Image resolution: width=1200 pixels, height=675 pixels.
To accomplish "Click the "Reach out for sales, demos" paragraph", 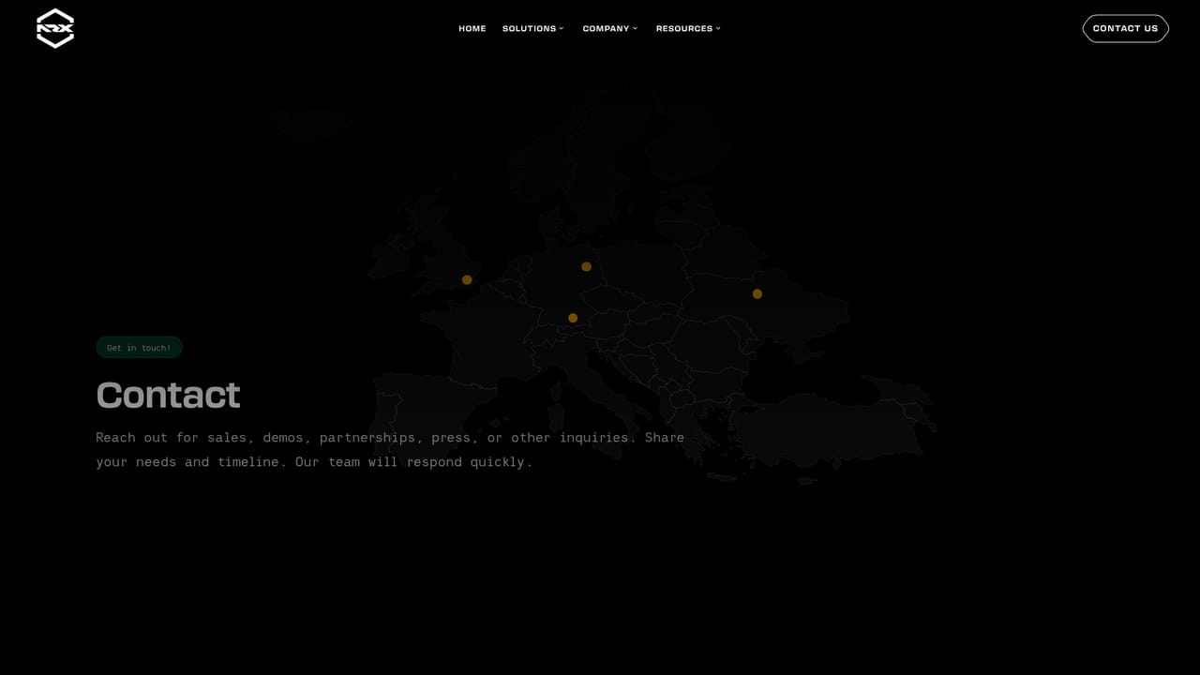I will tap(390, 449).
